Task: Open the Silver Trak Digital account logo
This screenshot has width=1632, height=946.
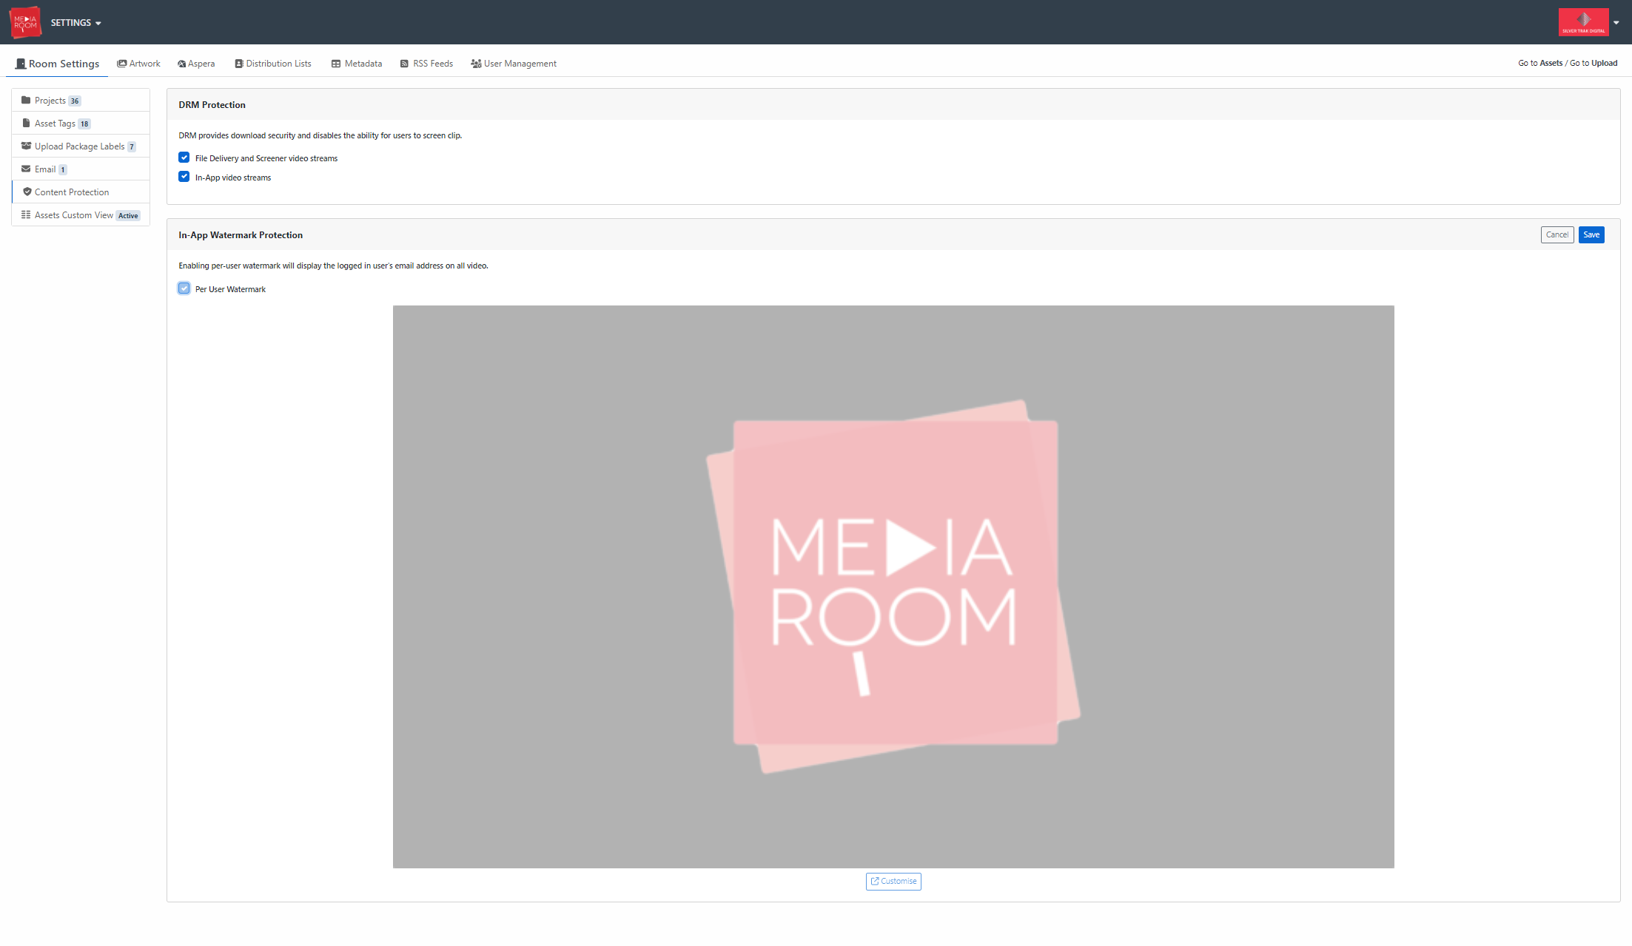Action: pos(1583,22)
